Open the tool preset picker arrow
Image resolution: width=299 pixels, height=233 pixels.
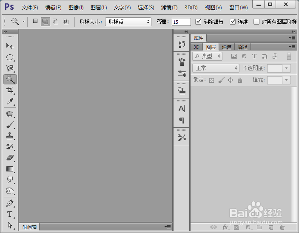click(x=24, y=21)
